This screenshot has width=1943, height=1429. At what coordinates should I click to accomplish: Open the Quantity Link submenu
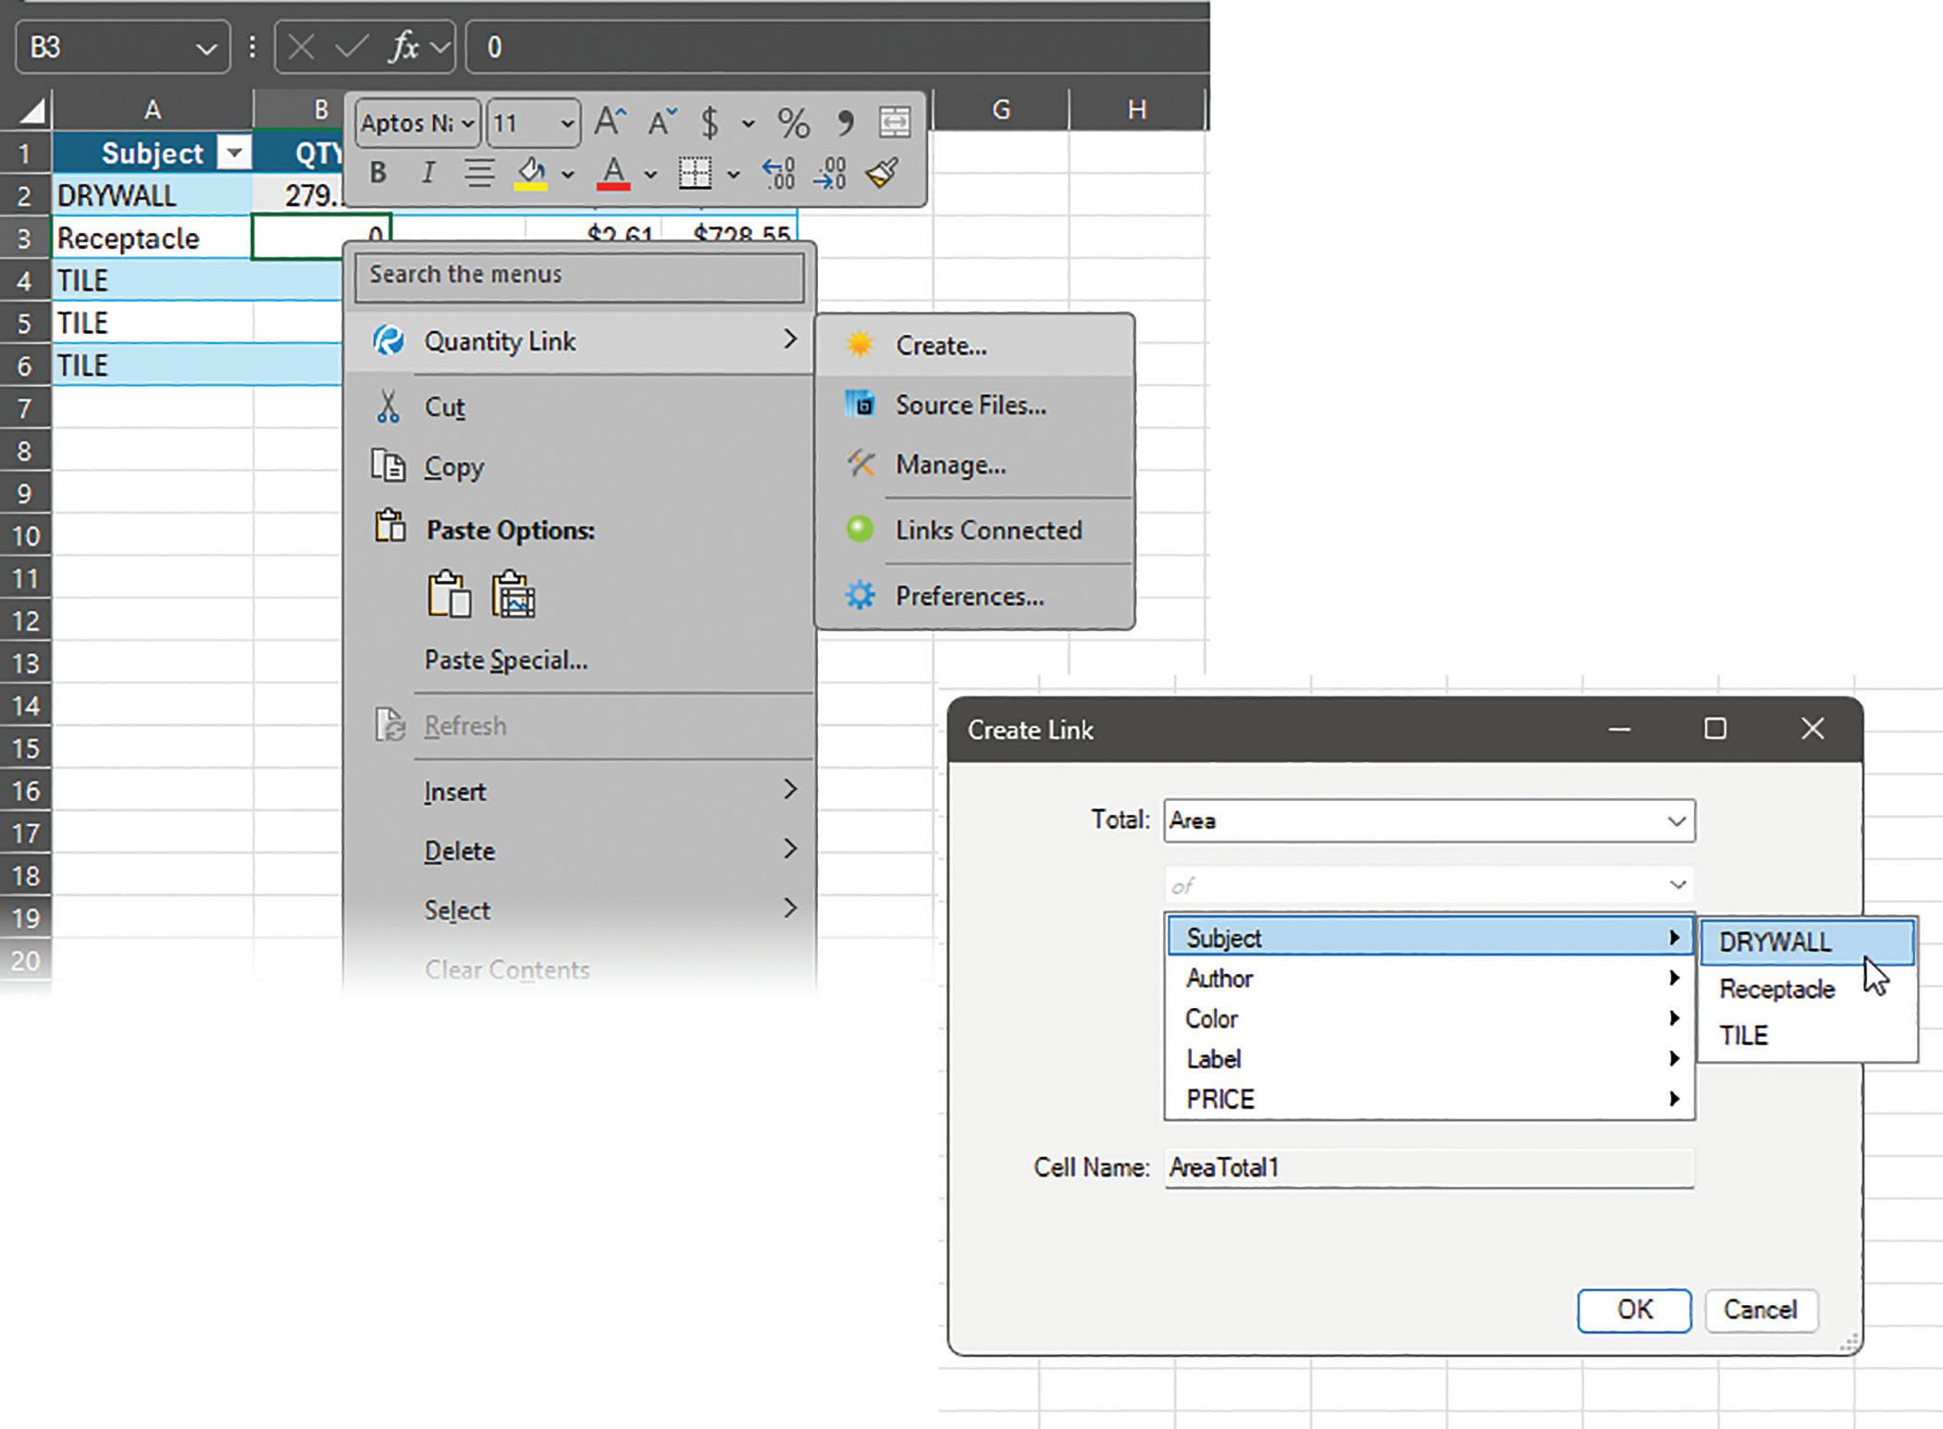pos(580,340)
